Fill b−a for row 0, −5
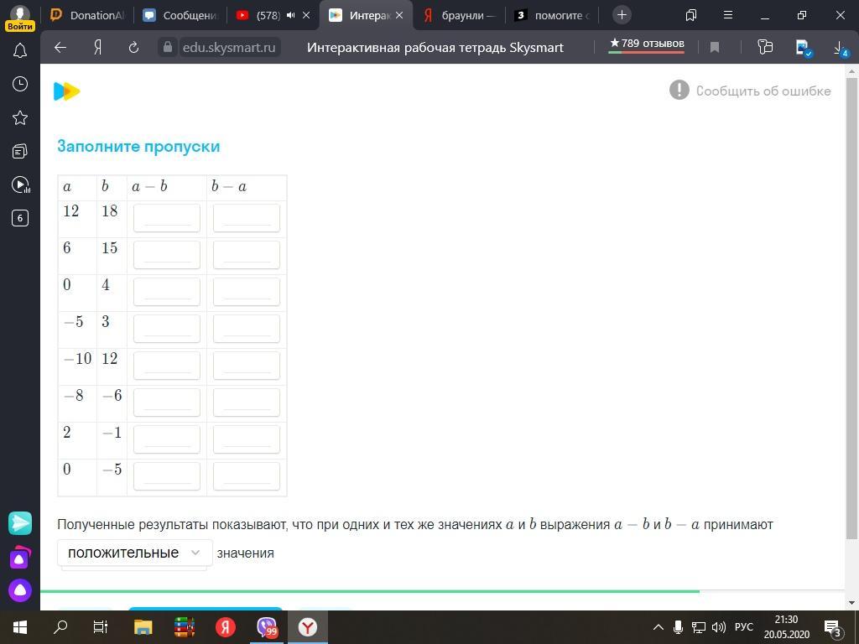 [247, 476]
